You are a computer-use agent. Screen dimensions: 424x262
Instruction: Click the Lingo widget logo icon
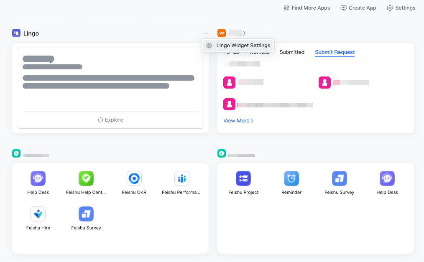click(16, 33)
